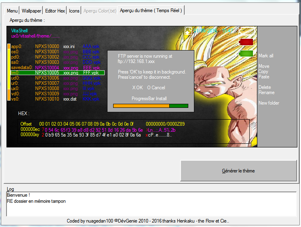Click the ux0/vitashell/theme/ path text

36,36
